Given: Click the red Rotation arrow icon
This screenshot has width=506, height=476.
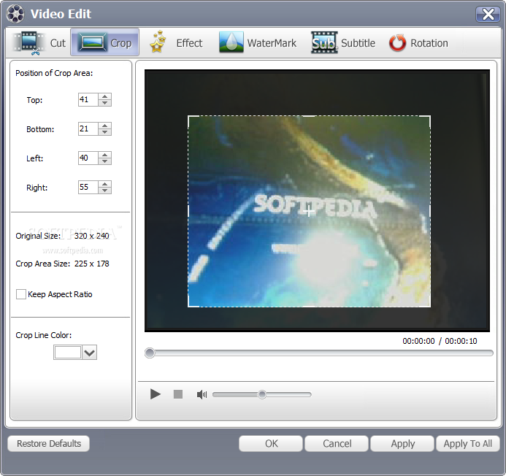Looking at the screenshot, I should pyautogui.click(x=397, y=43).
